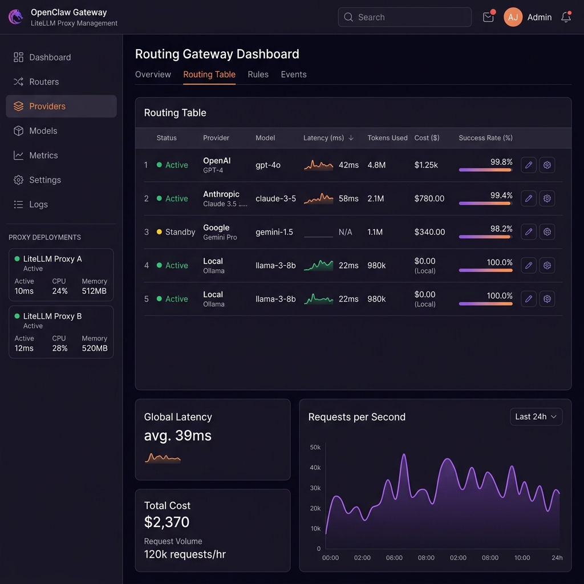Open Routers from the sidebar
Image resolution: width=584 pixels, height=584 pixels.
[44, 82]
